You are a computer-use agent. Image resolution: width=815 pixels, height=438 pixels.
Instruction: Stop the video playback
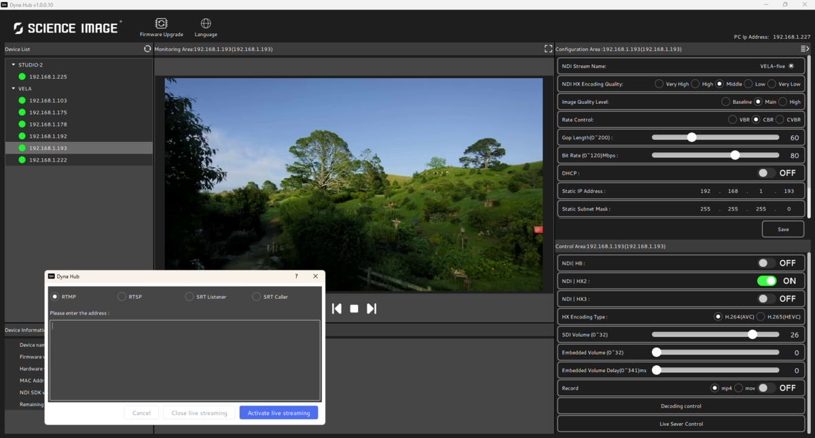pos(354,308)
